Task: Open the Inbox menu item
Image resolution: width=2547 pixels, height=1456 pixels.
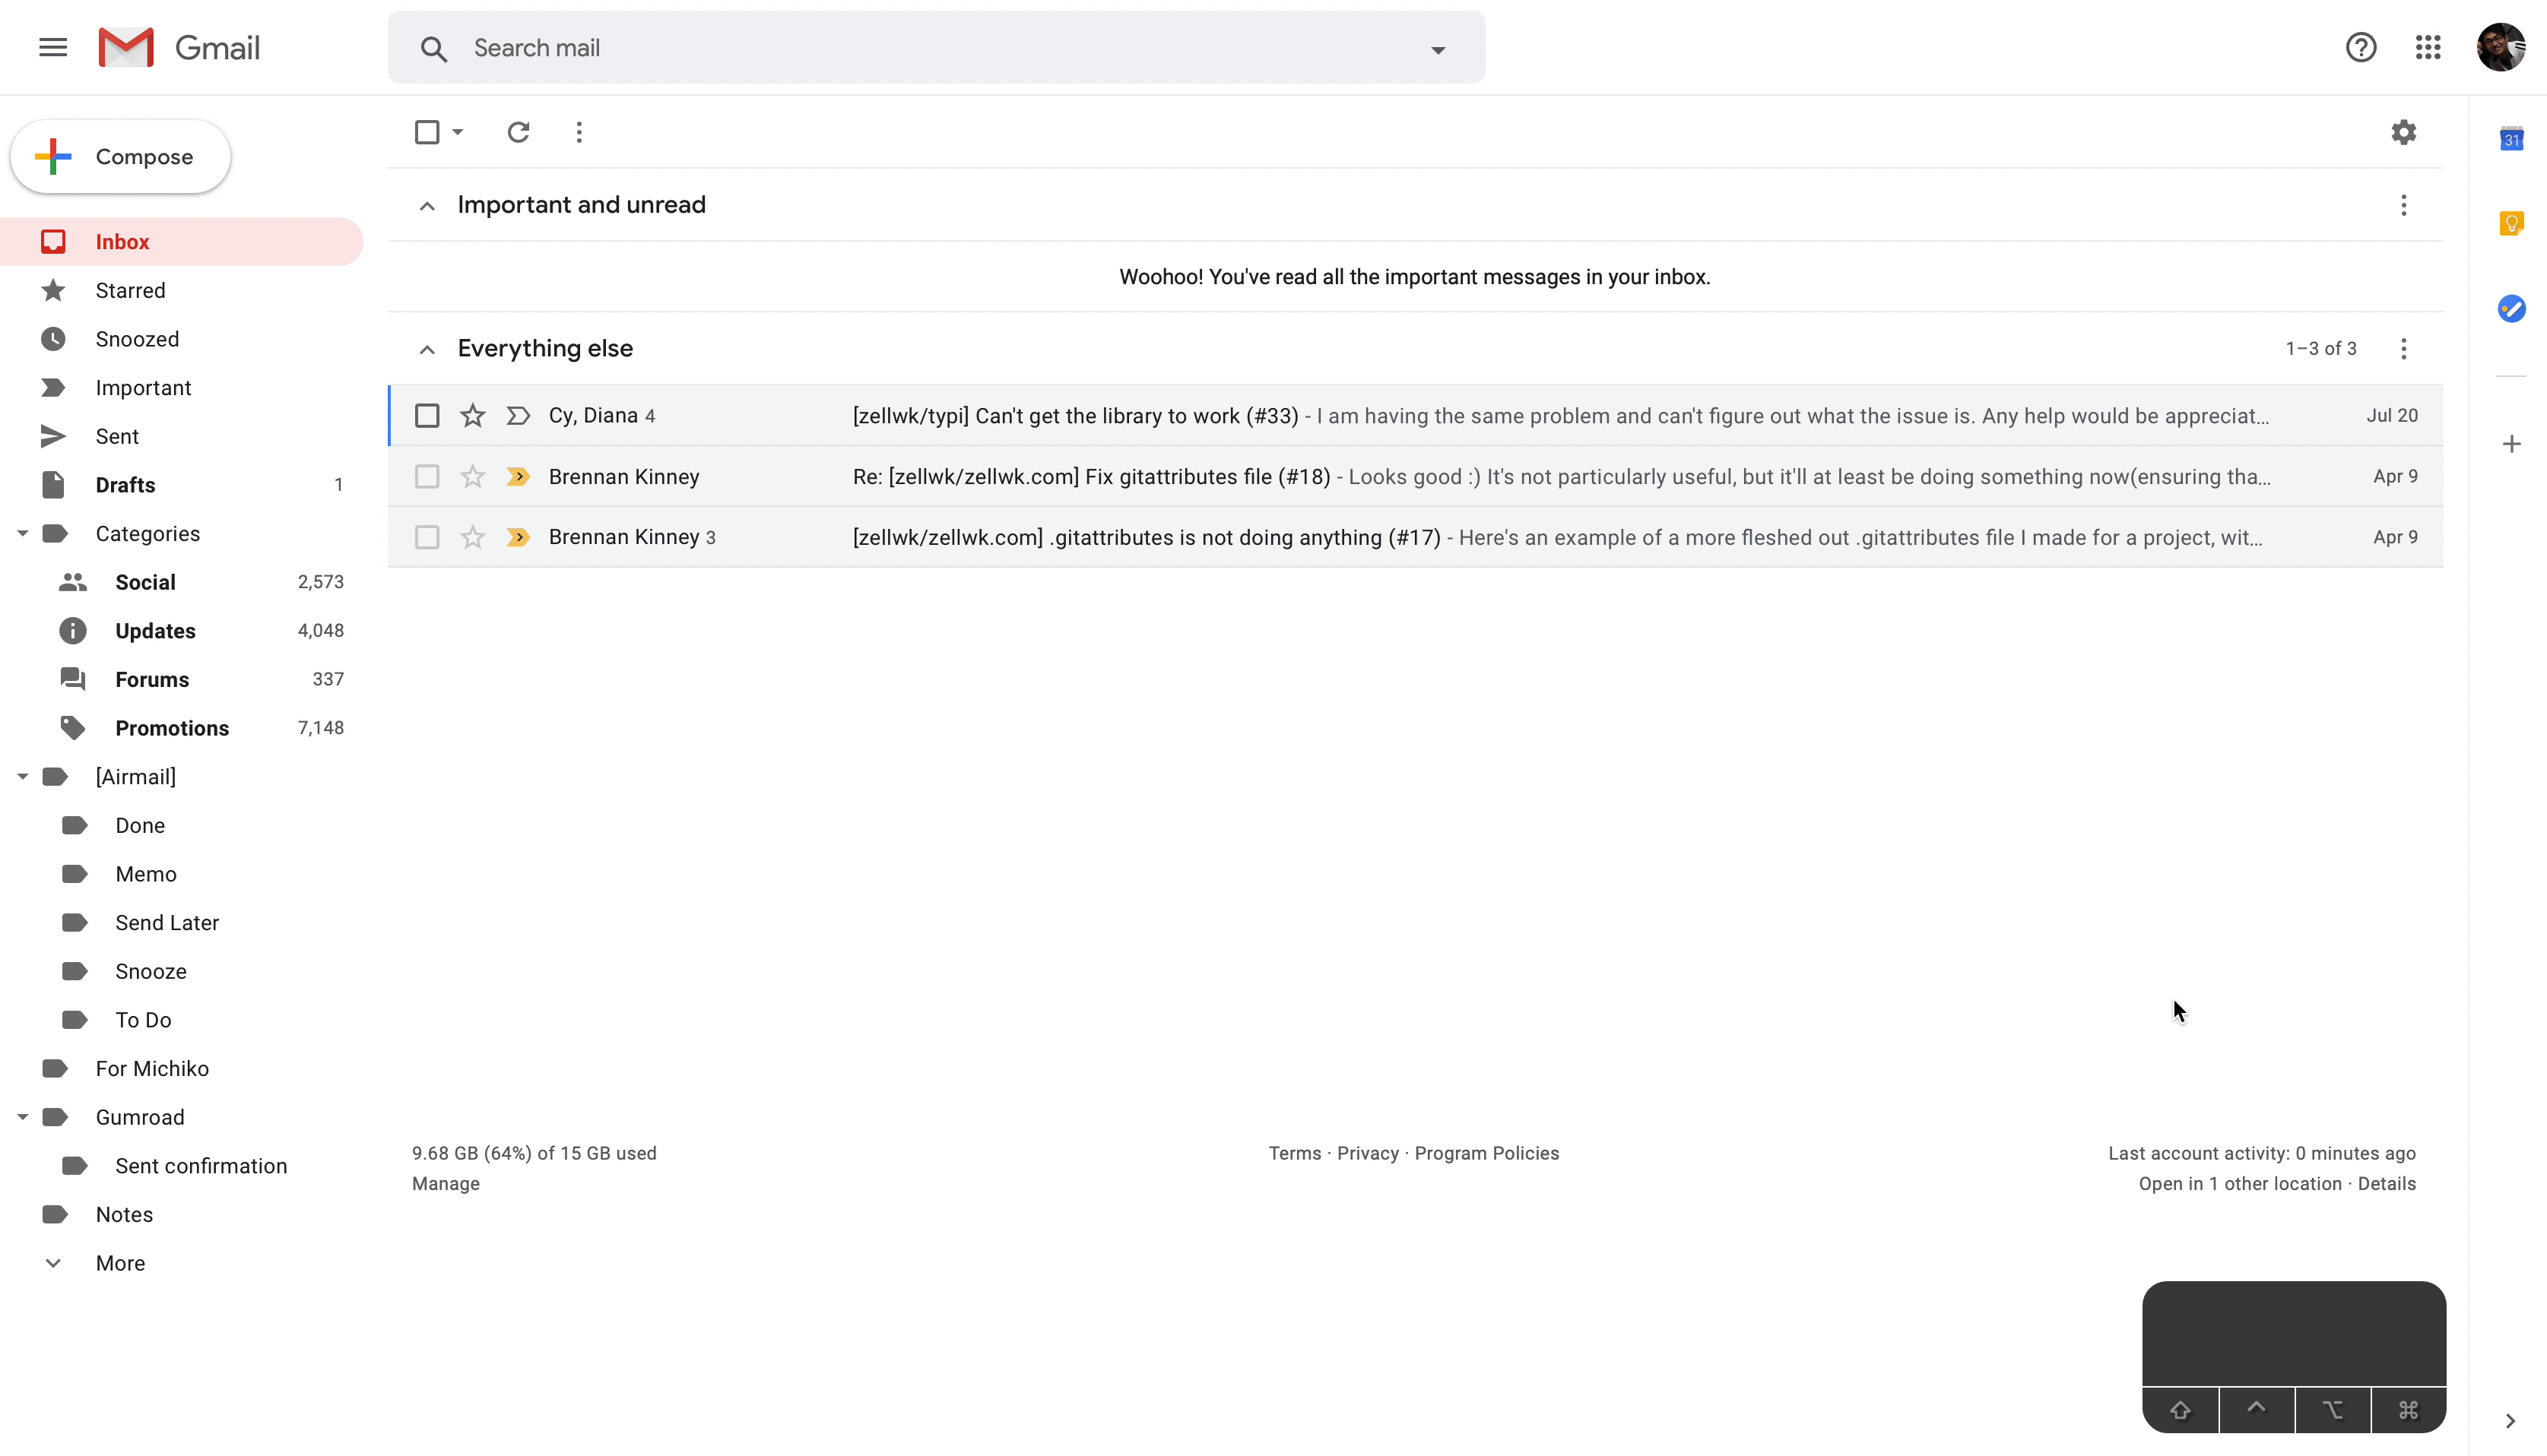Action: click(122, 241)
